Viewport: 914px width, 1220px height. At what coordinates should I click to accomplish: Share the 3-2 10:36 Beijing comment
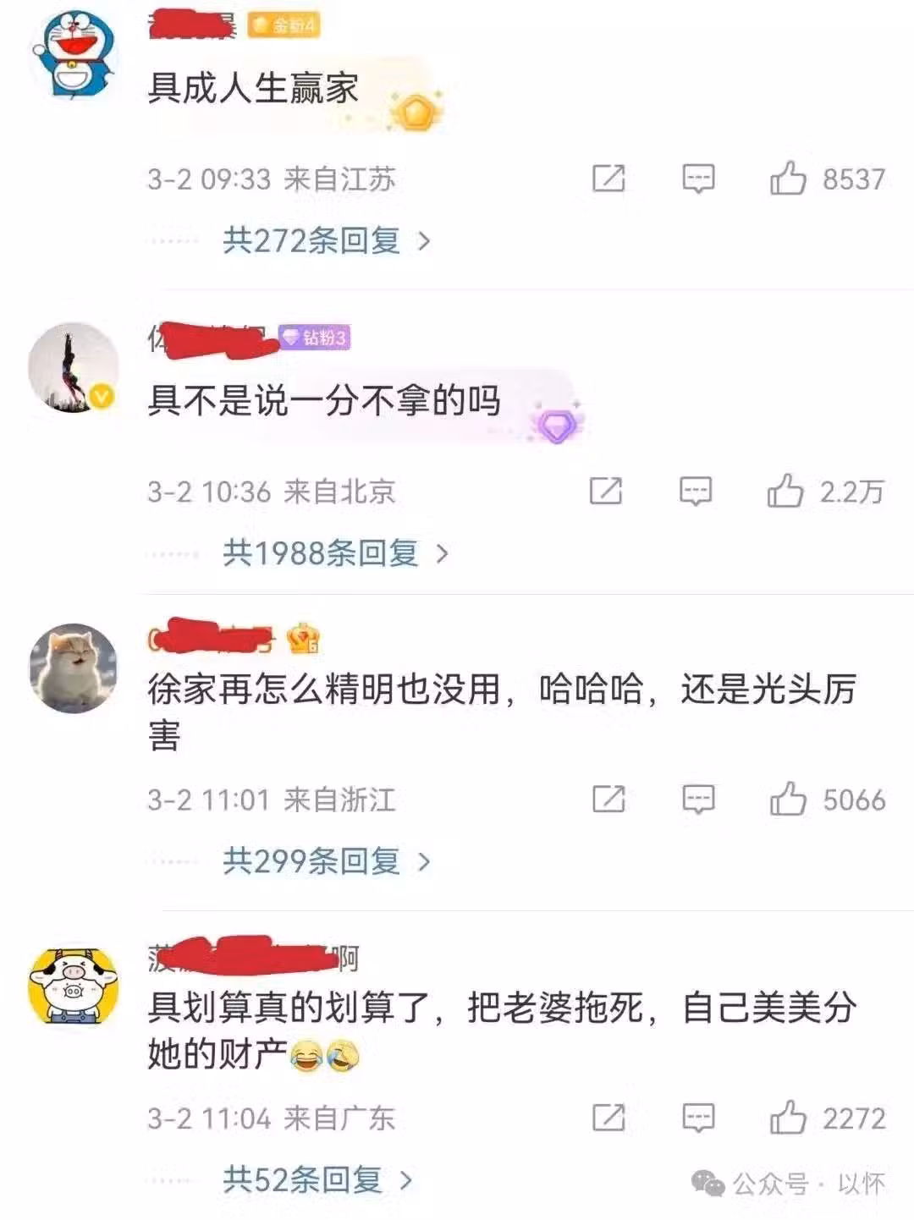[x=606, y=491]
